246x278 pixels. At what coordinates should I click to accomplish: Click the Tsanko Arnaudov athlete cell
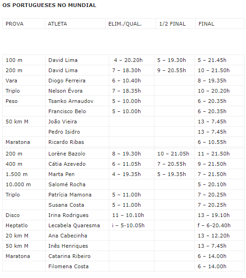pos(77,101)
